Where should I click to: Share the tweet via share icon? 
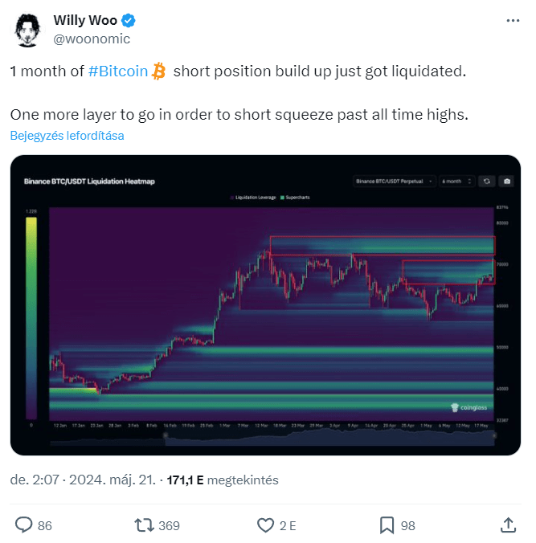point(509,525)
